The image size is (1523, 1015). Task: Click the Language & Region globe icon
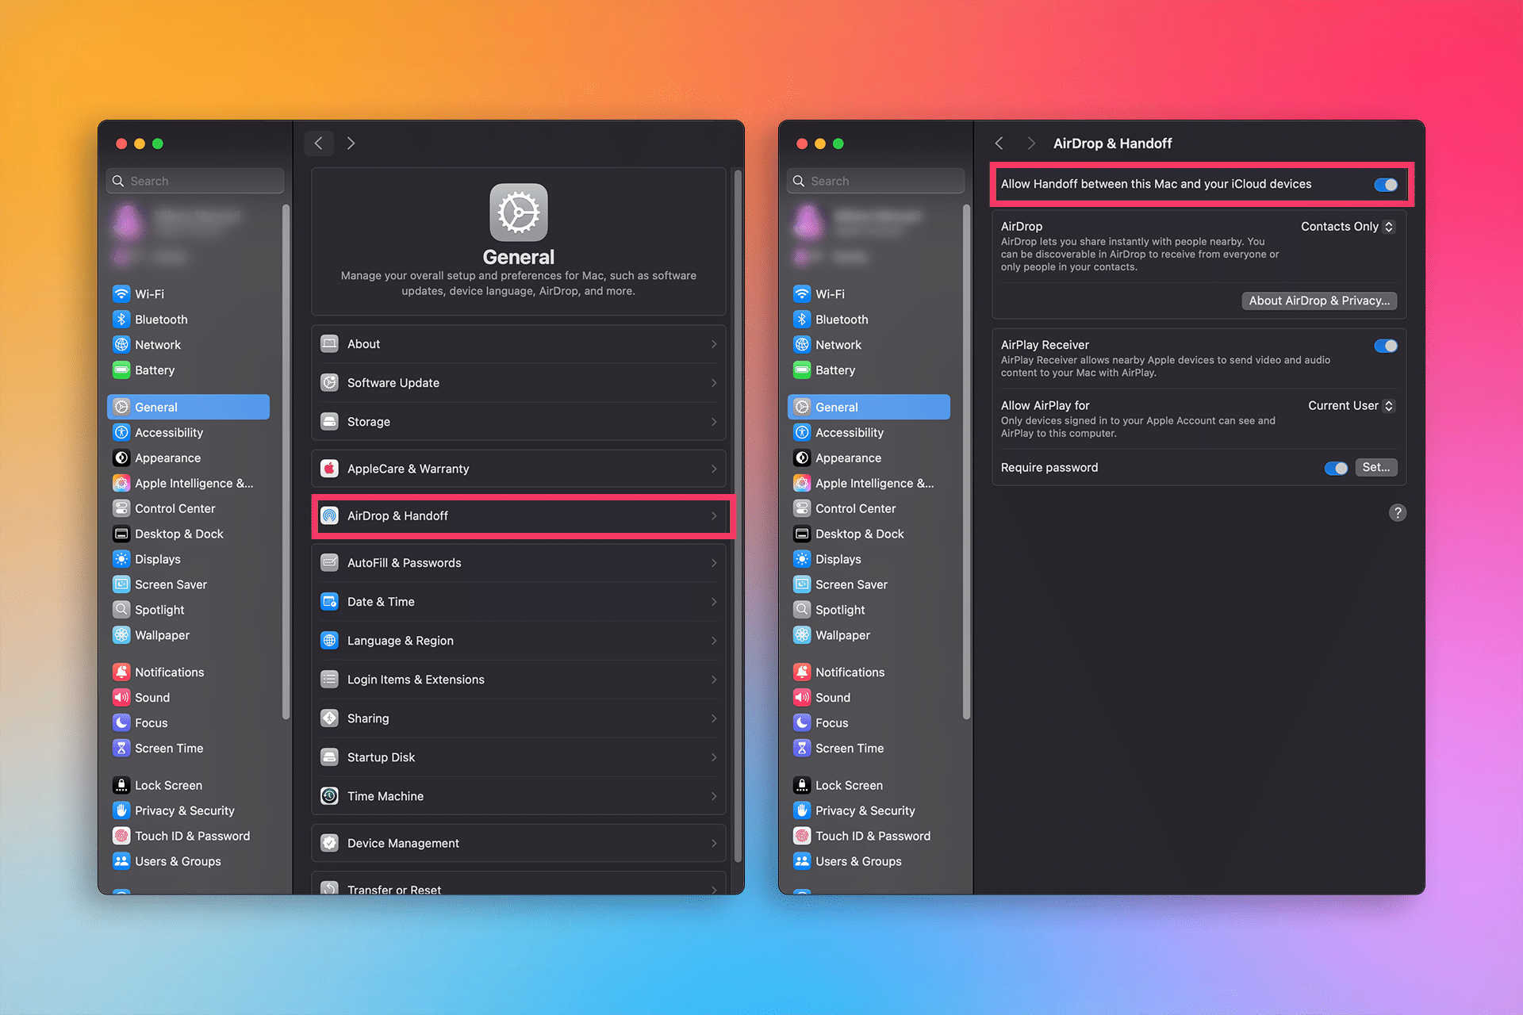pos(330,641)
